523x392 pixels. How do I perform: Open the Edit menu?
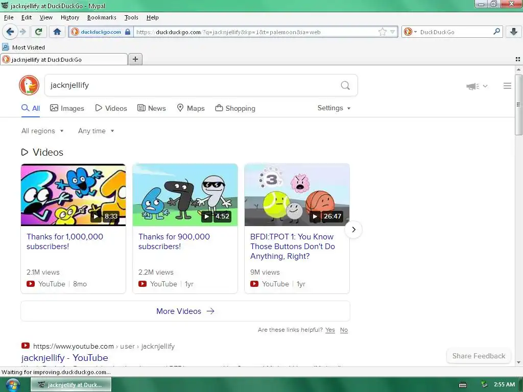pos(27,17)
